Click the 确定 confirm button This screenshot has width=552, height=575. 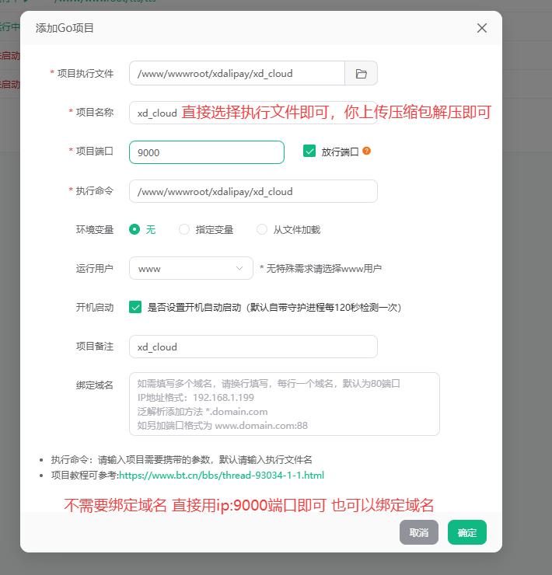click(466, 532)
